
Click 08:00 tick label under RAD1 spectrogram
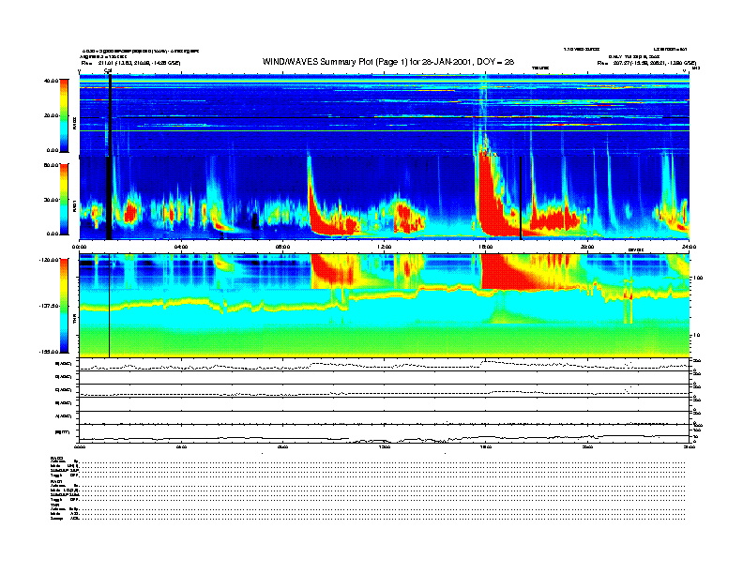pos(282,247)
